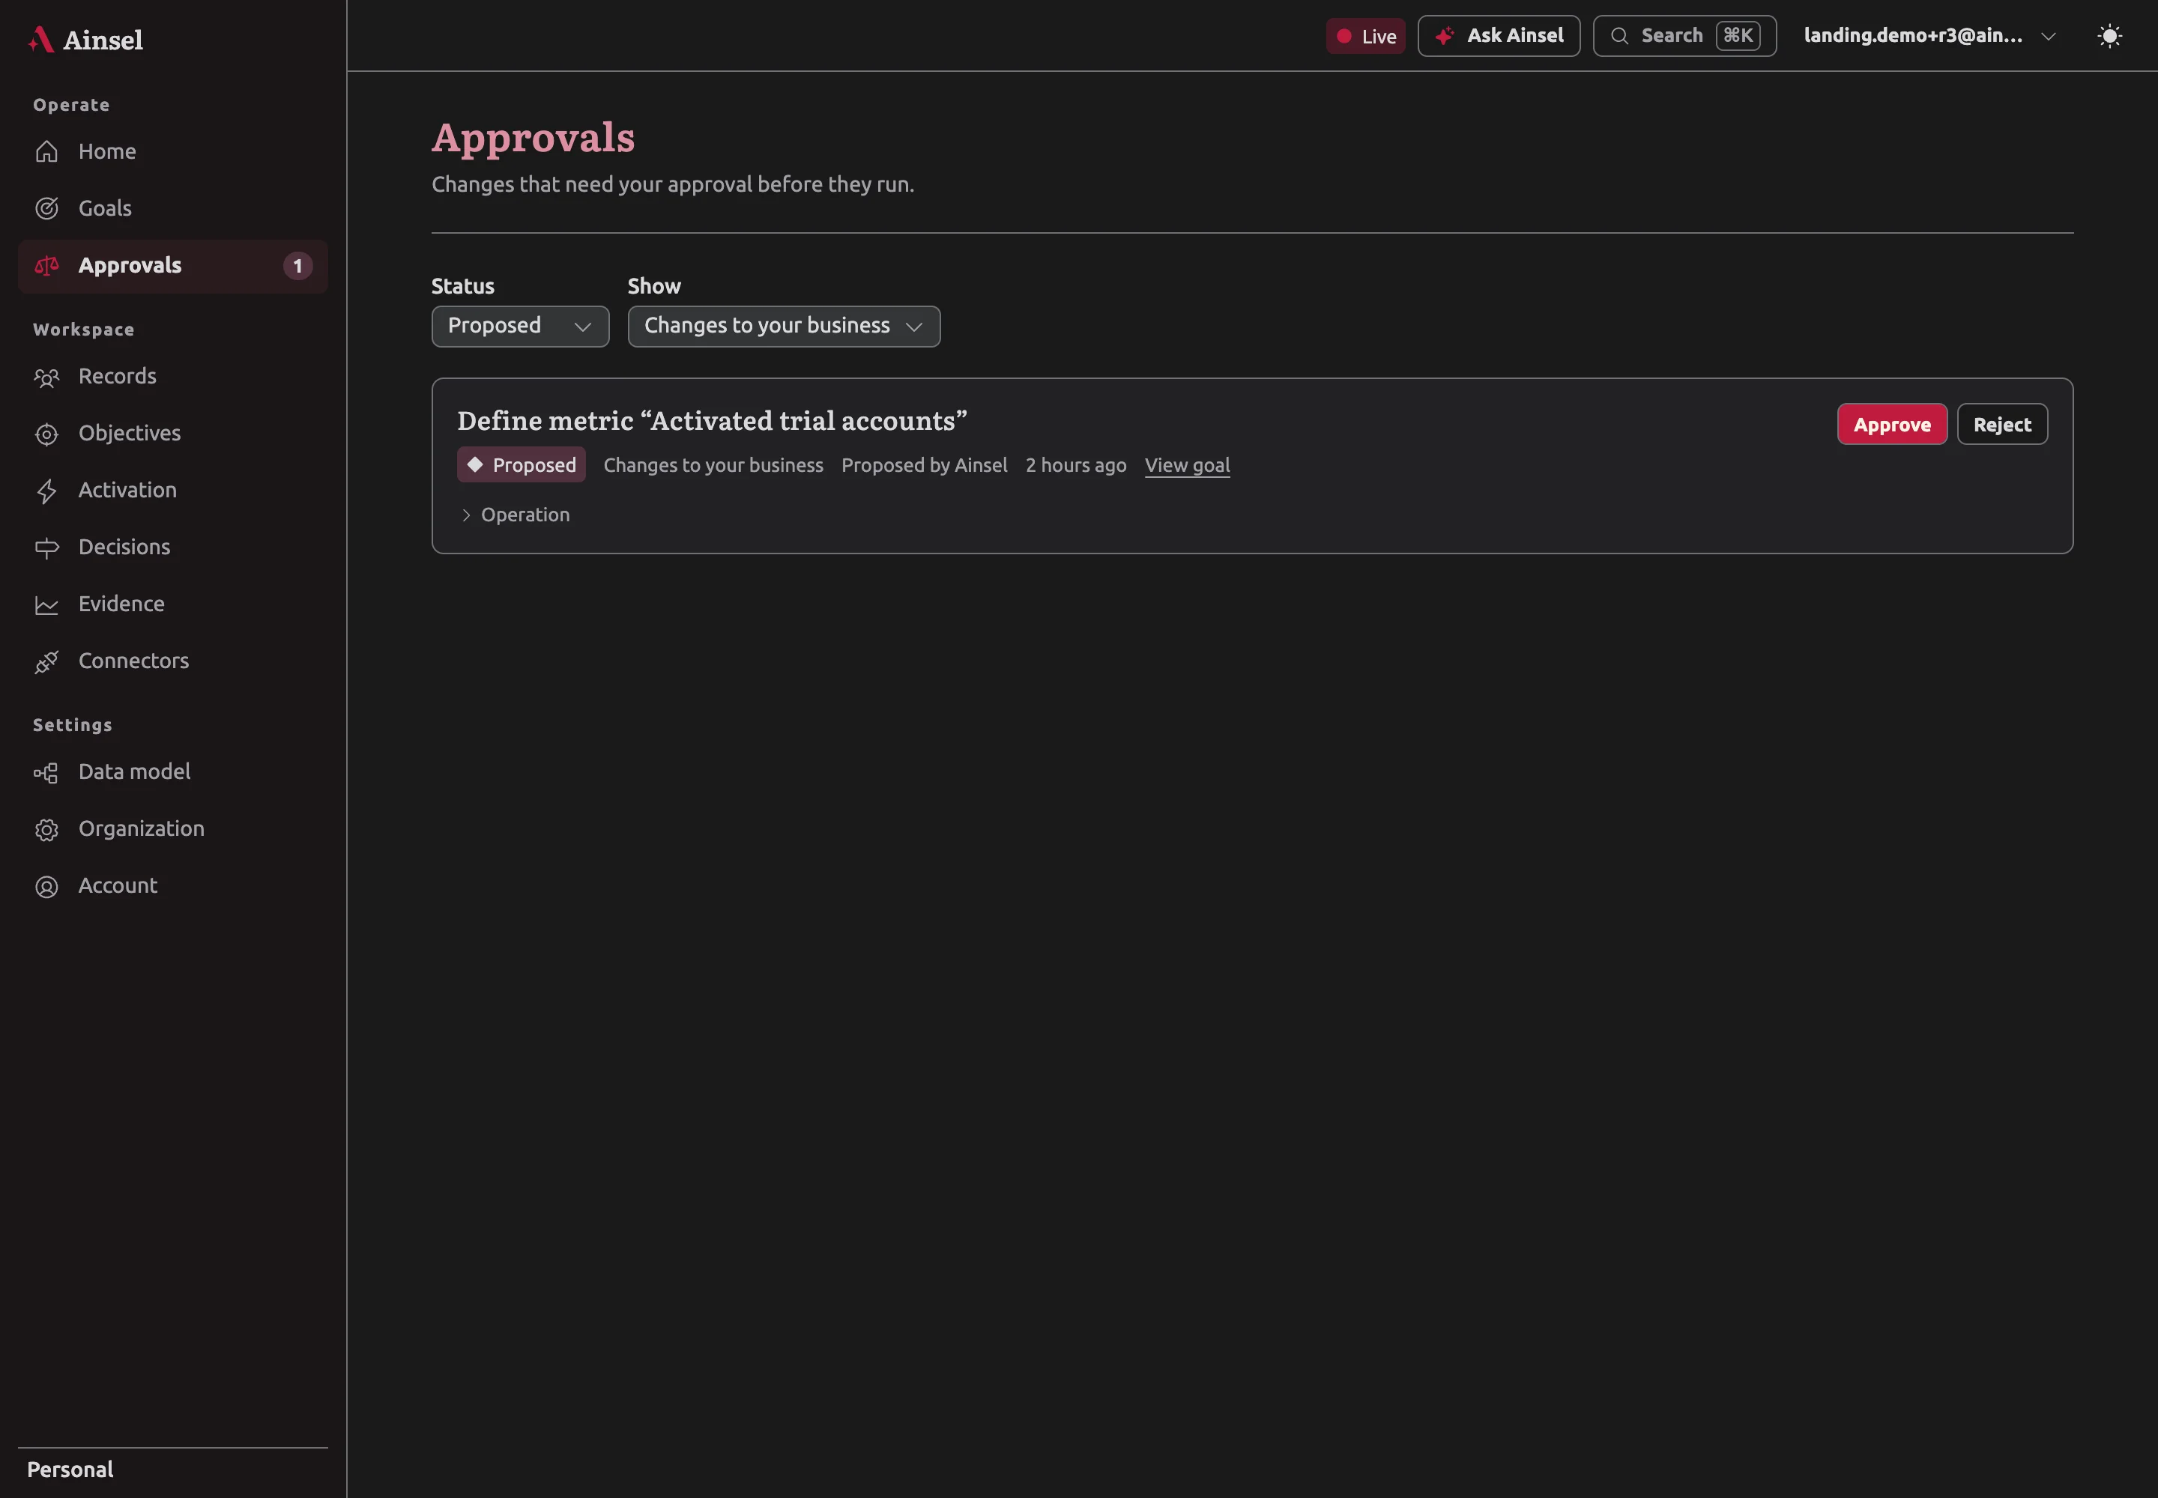The width and height of the screenshot is (2158, 1498).
Task: Go to the Goals section
Action: tap(173, 208)
